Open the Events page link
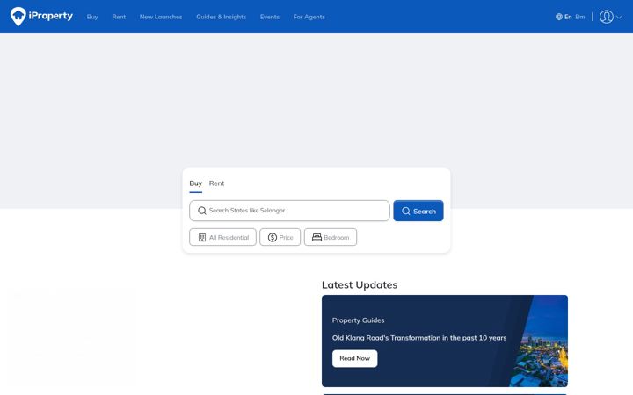 270,17
